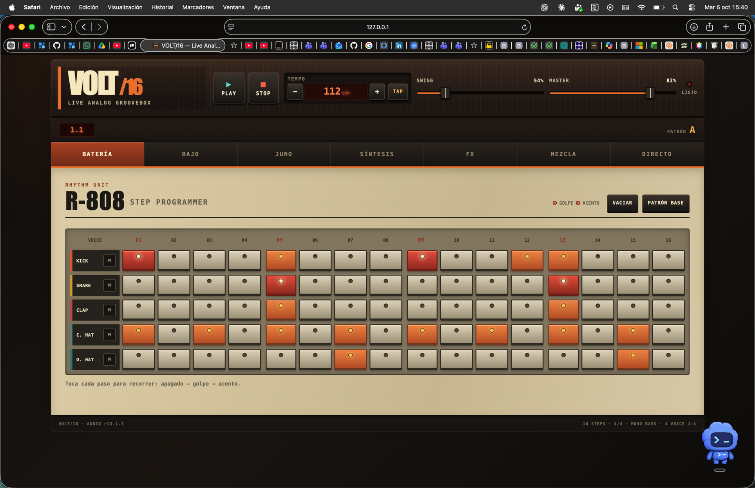Open Spotlight search in menu bar
Image resolution: width=755 pixels, height=488 pixels.
pyautogui.click(x=675, y=7)
